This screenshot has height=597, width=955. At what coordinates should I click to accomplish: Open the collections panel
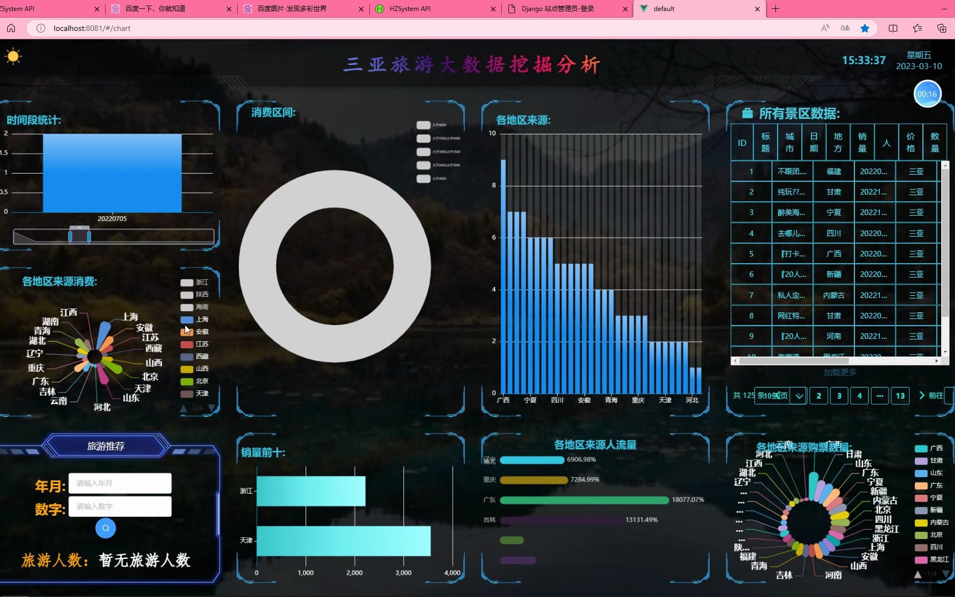[x=942, y=28]
